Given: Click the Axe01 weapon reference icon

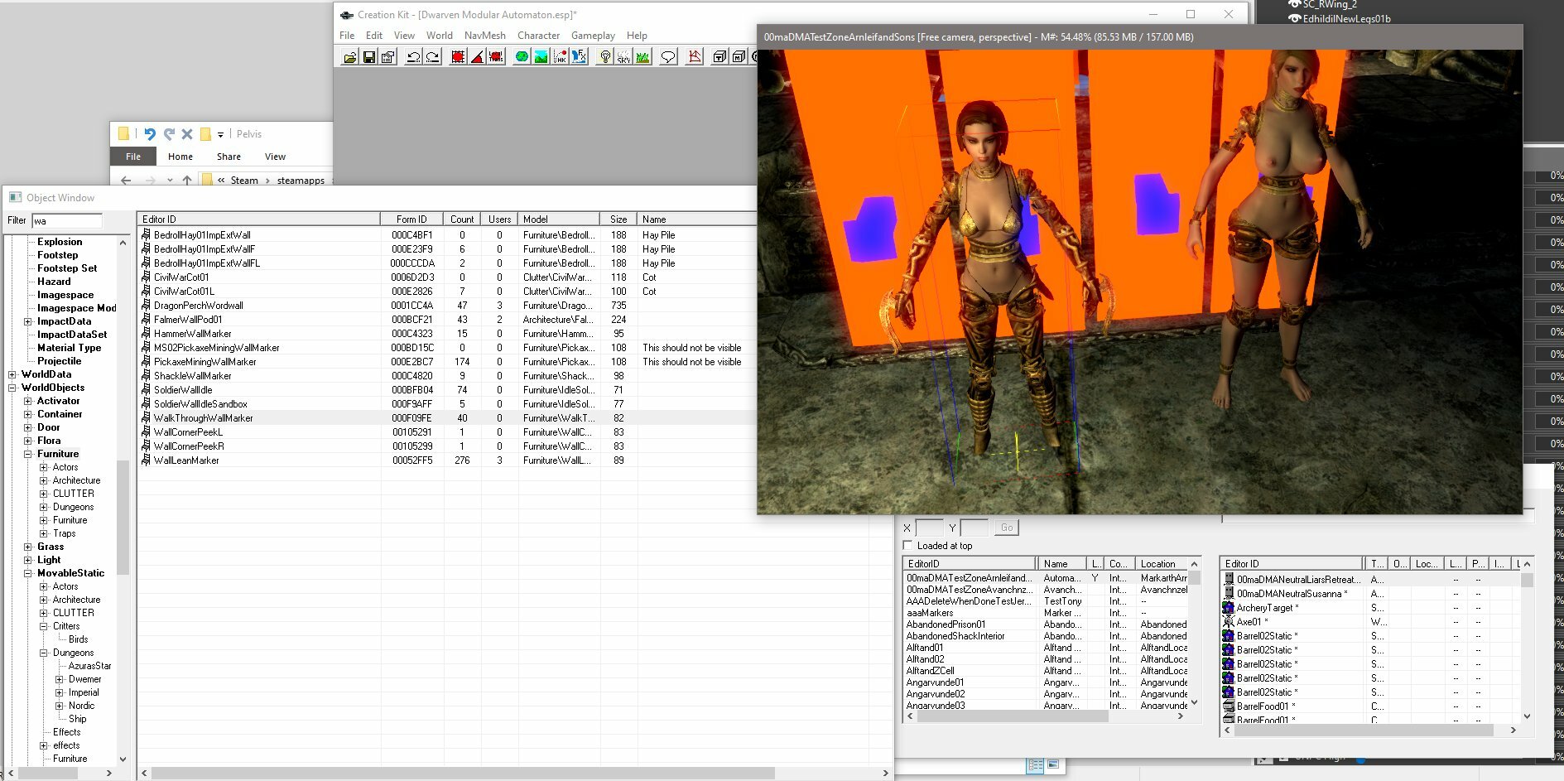Looking at the screenshot, I should click(x=1229, y=622).
